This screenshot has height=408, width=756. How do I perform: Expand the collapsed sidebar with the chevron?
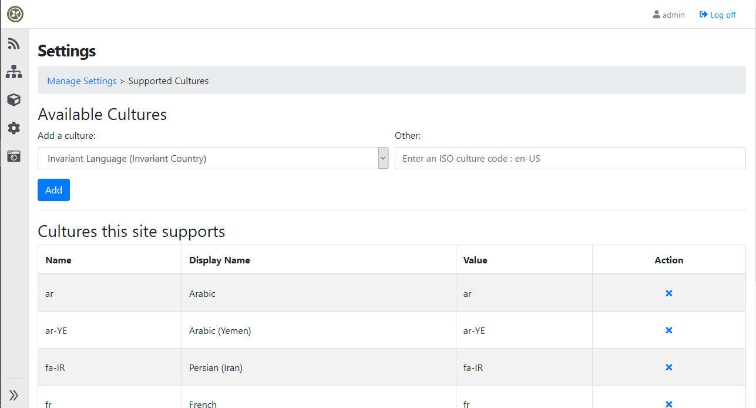tap(14, 394)
